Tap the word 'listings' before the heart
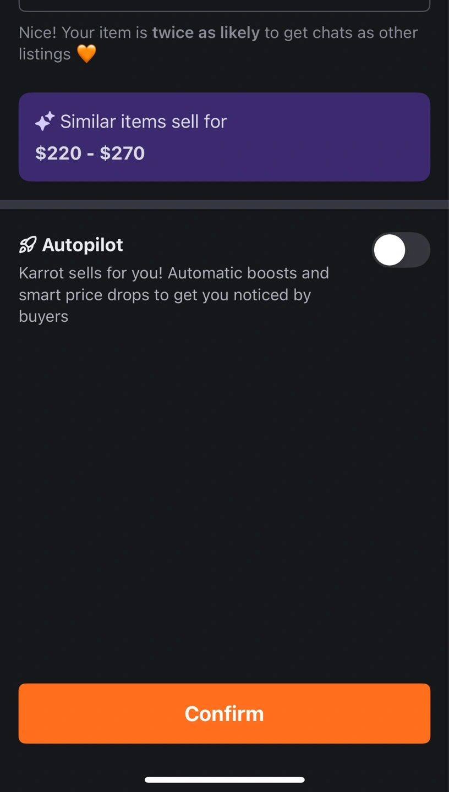449x792 pixels. [x=45, y=54]
